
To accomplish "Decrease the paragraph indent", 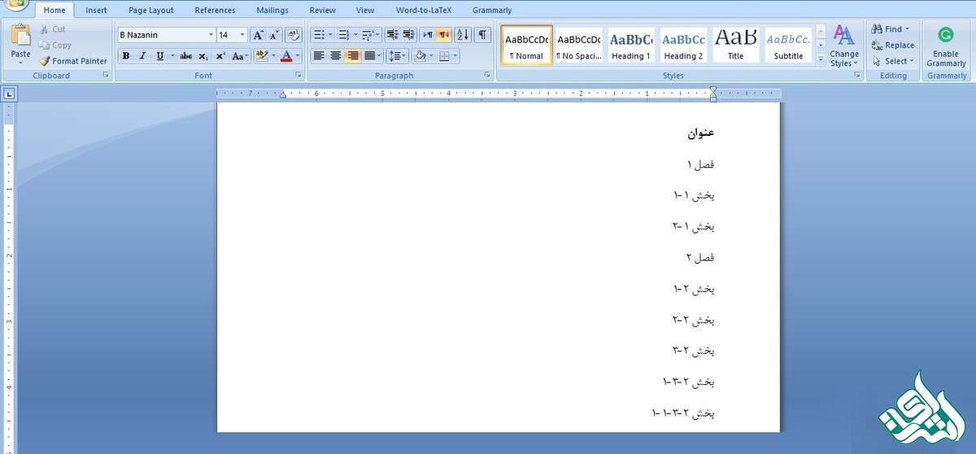I will [392, 35].
